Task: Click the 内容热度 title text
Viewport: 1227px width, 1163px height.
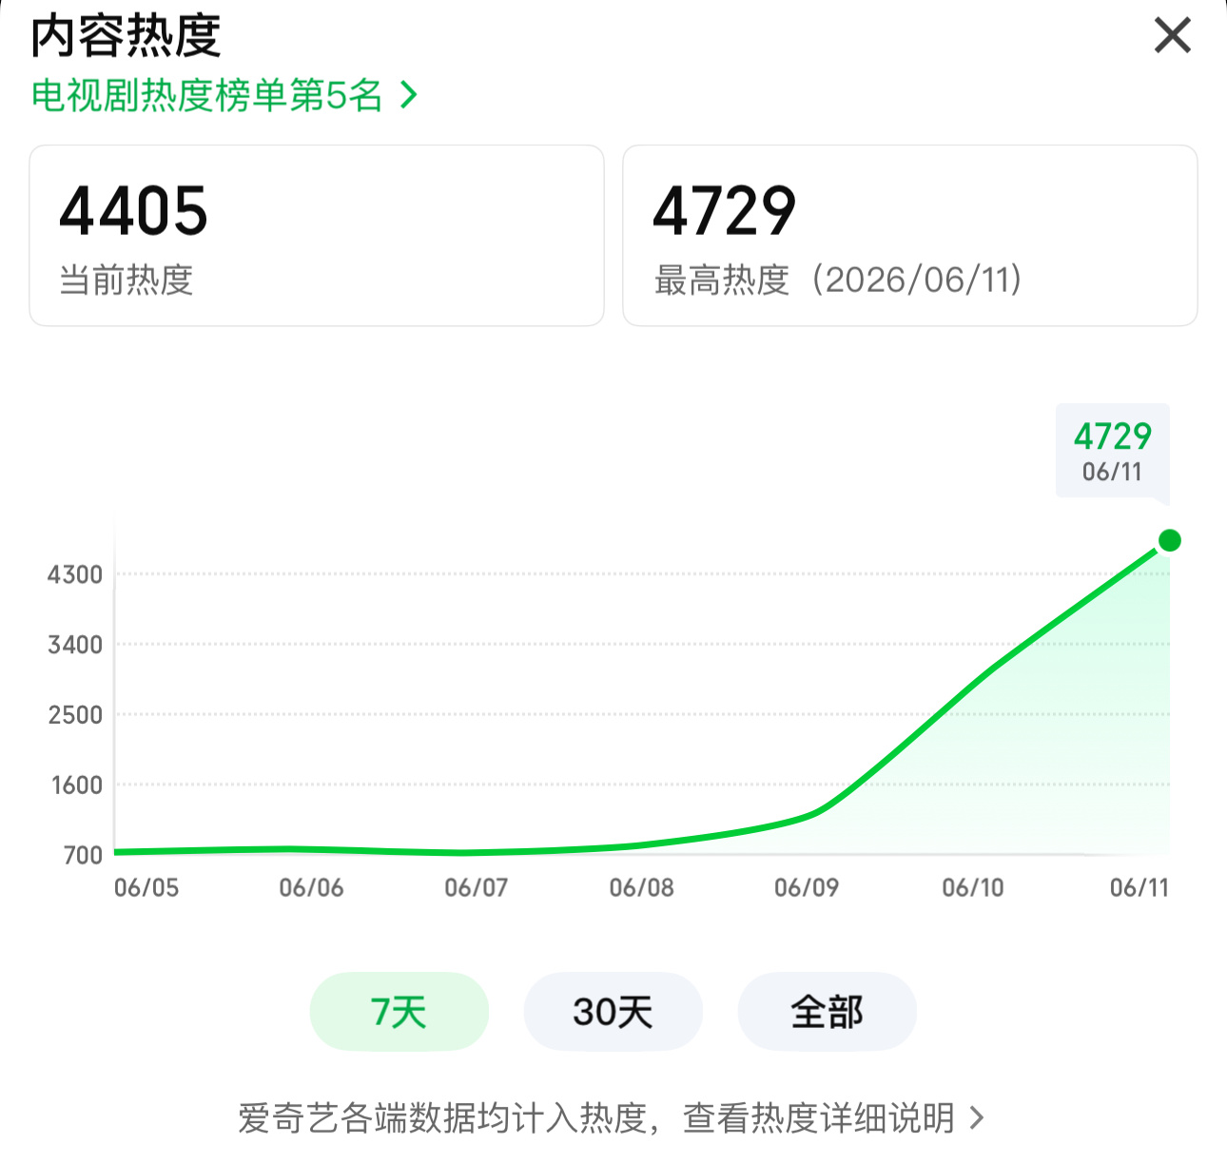Action: [x=127, y=37]
